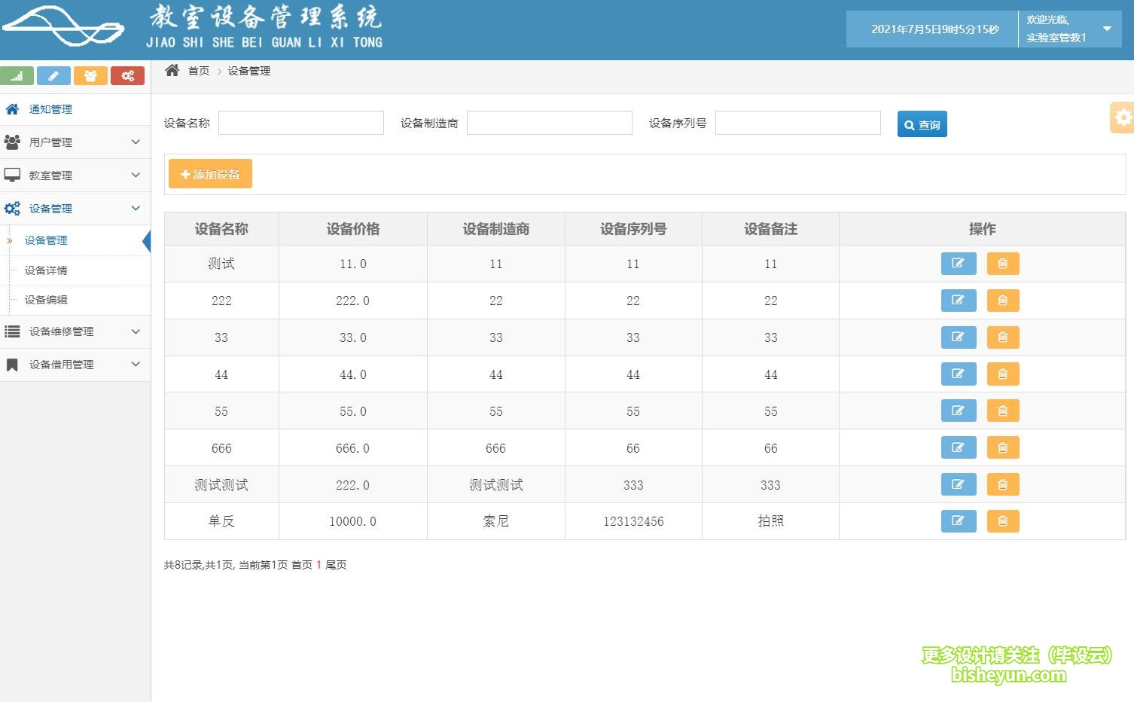The height and width of the screenshot is (702, 1134).
Task: Click the edit icon for the 测试测试 row
Action: (958, 484)
